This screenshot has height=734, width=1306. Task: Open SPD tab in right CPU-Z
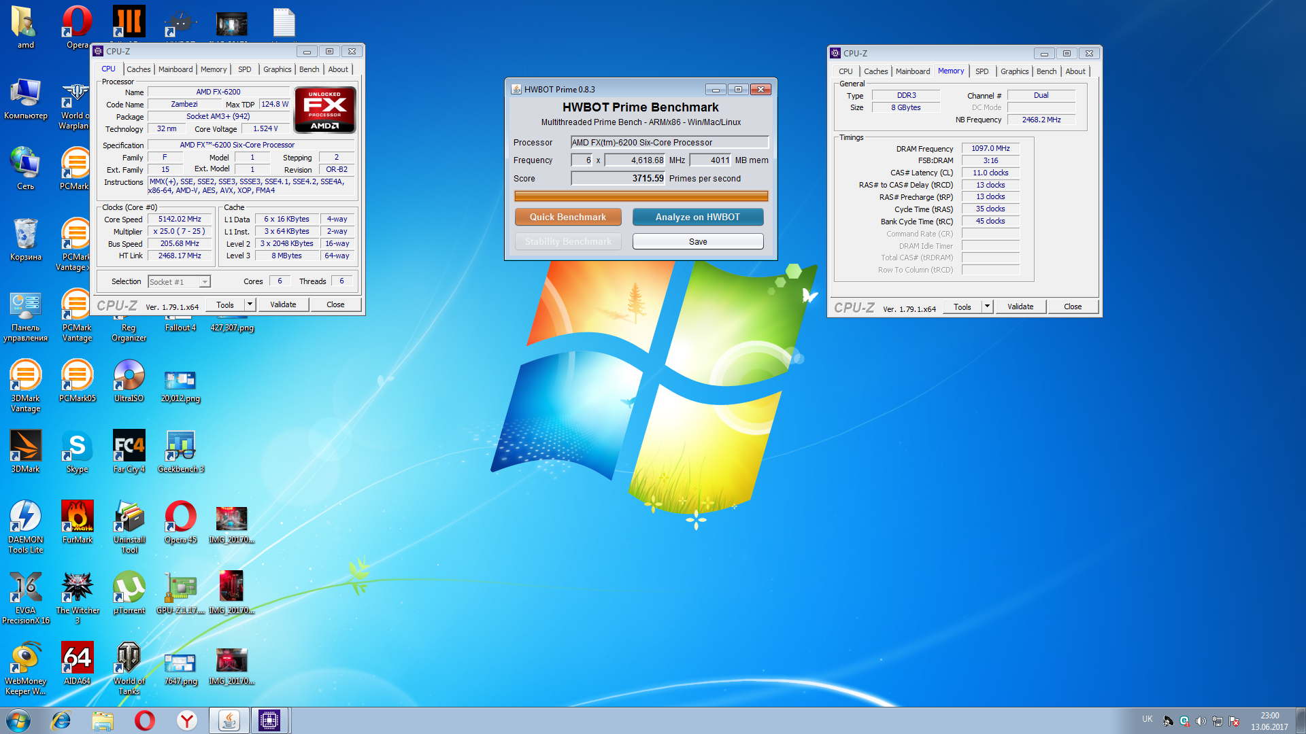pyautogui.click(x=982, y=71)
